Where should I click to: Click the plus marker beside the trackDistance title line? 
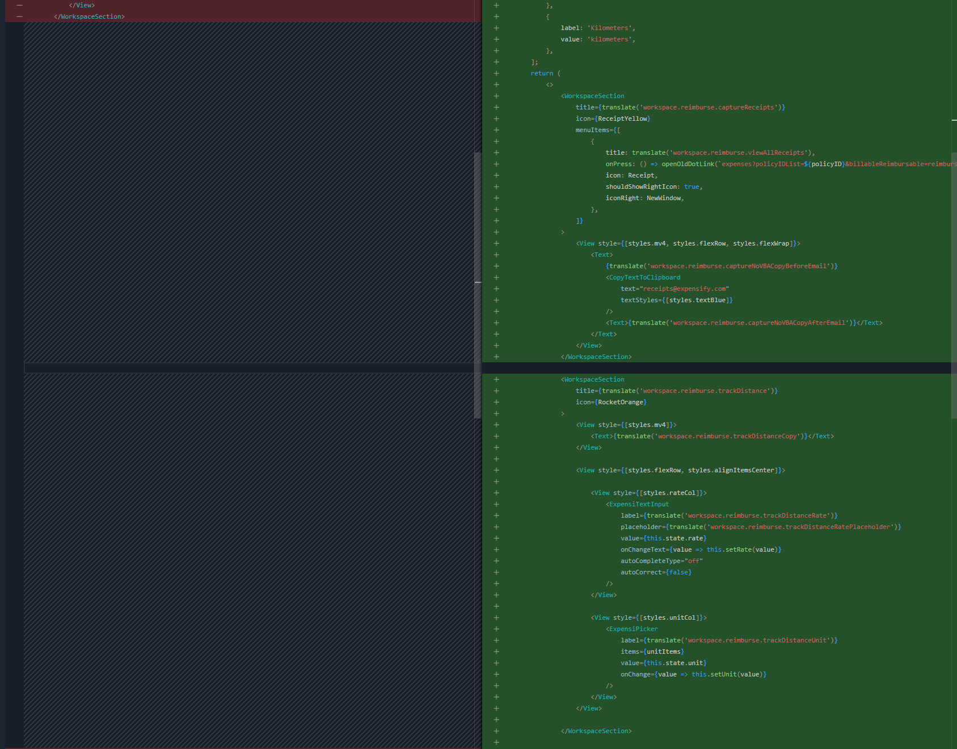click(496, 391)
